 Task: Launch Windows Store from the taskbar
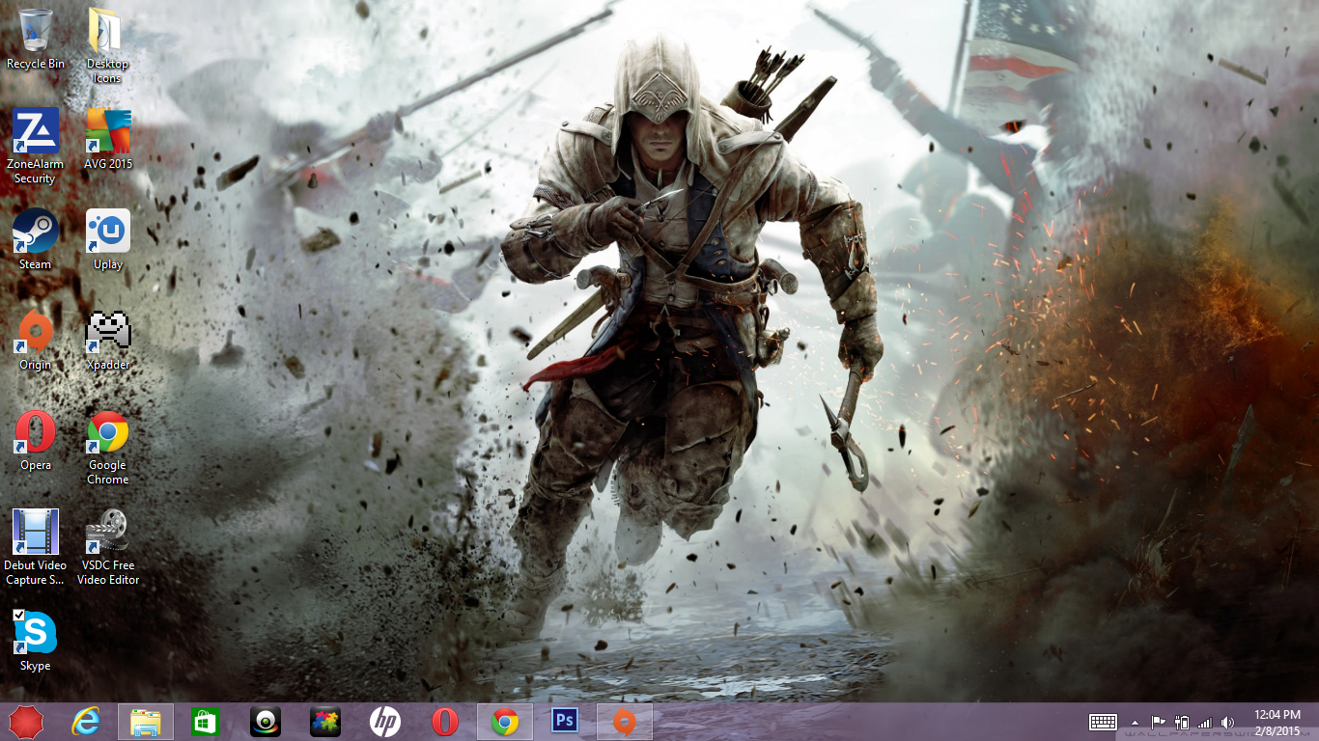click(205, 721)
